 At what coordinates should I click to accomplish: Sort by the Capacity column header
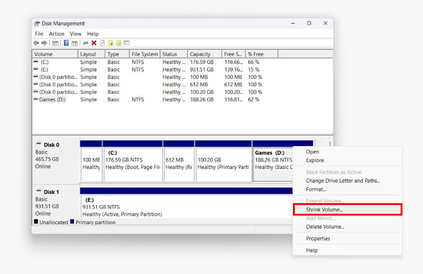205,54
